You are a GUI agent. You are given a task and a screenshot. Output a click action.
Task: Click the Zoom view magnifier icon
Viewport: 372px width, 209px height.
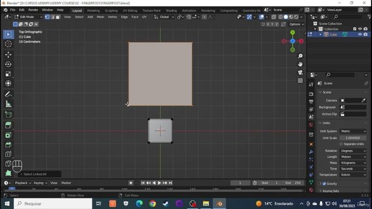click(x=301, y=56)
